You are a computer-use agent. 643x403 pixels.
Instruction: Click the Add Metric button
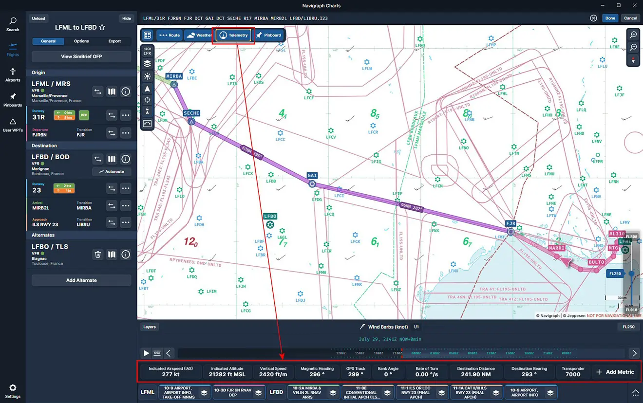615,372
